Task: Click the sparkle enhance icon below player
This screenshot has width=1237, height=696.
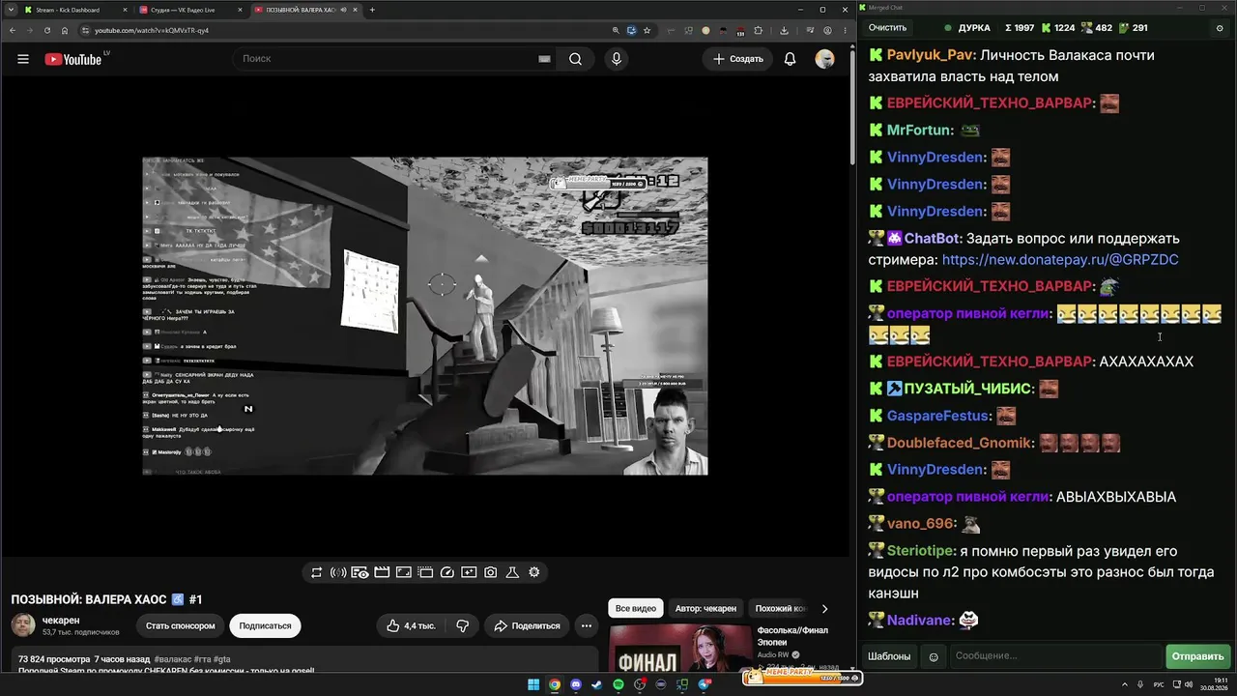Action: [x=469, y=572]
